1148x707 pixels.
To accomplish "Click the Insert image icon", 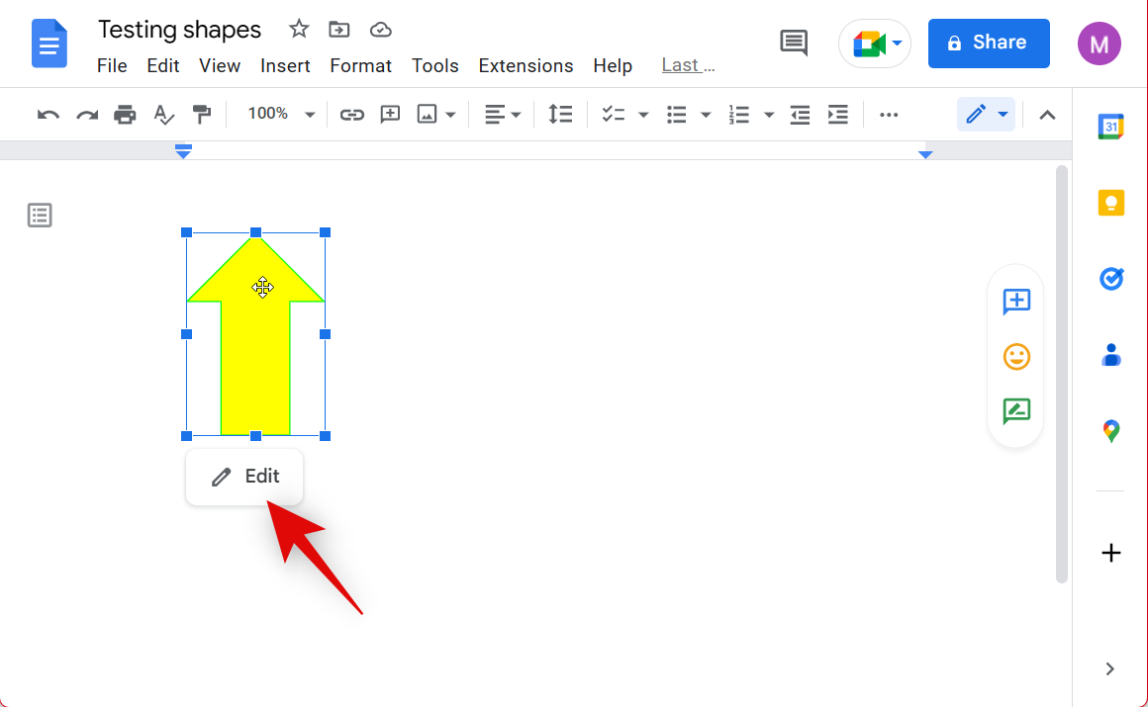I will point(427,114).
